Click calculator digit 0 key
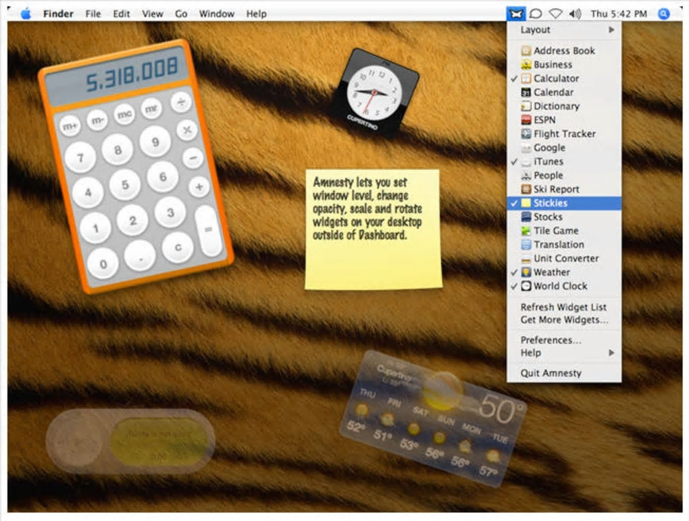 103,264
